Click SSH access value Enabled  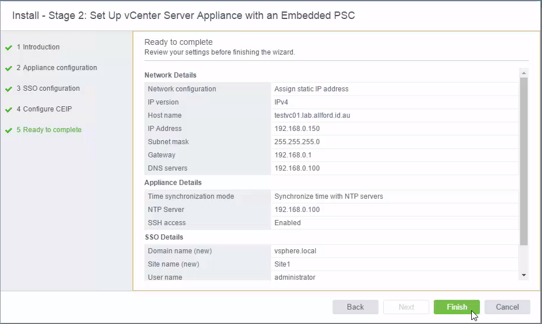click(287, 222)
